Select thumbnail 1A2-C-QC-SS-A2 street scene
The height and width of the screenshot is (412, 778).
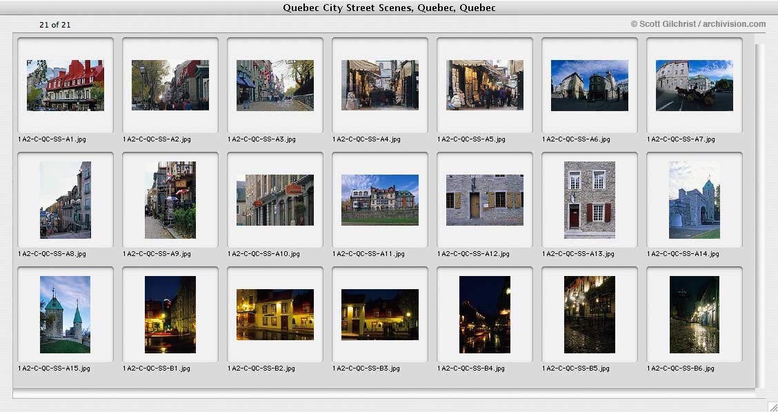170,86
